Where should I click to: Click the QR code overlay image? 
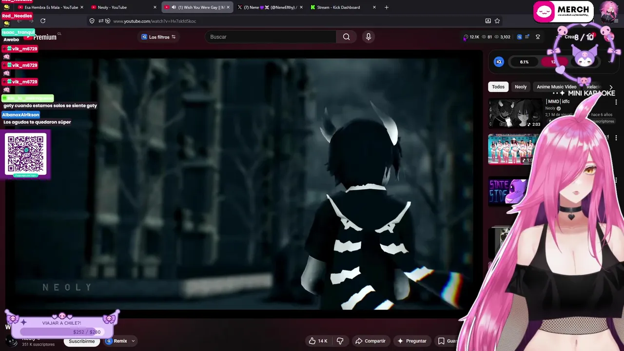26,154
